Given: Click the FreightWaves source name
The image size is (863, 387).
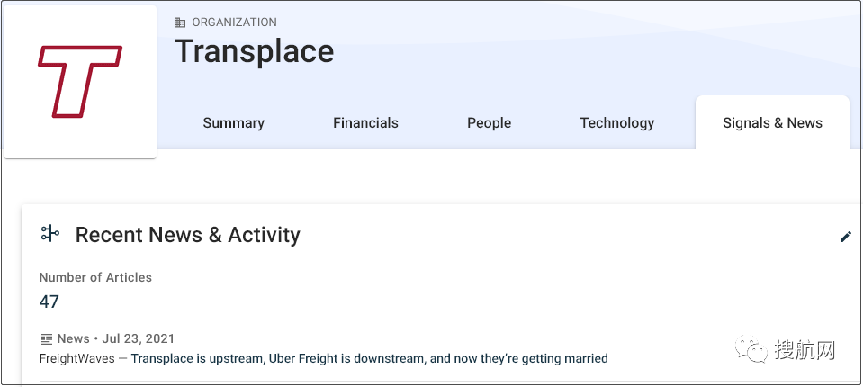Looking at the screenshot, I should pyautogui.click(x=76, y=358).
